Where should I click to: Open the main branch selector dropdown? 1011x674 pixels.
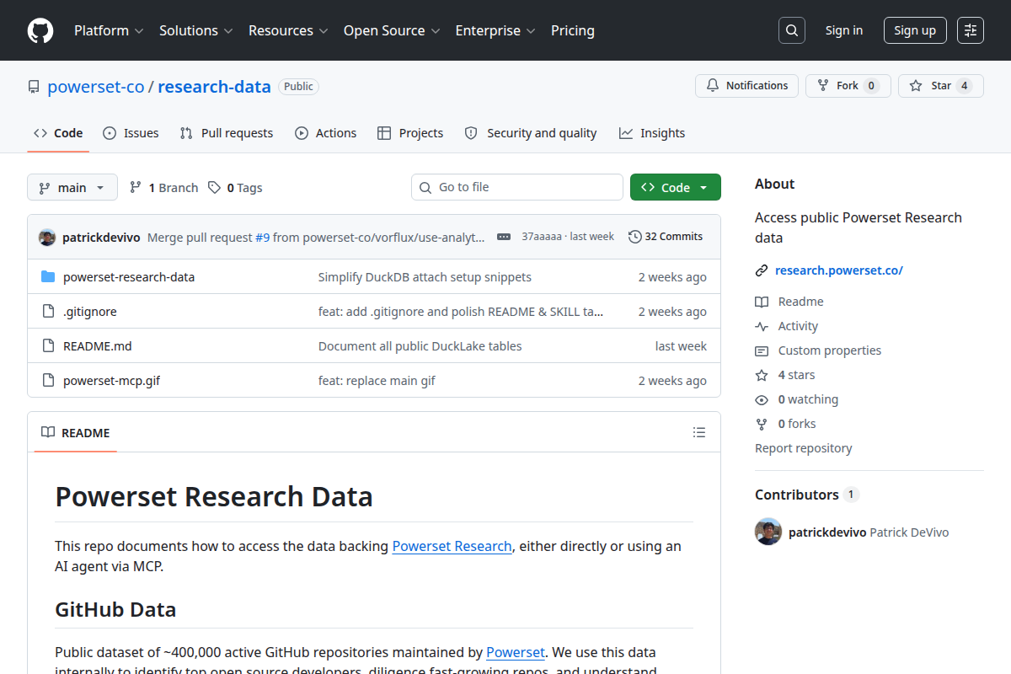pos(72,187)
